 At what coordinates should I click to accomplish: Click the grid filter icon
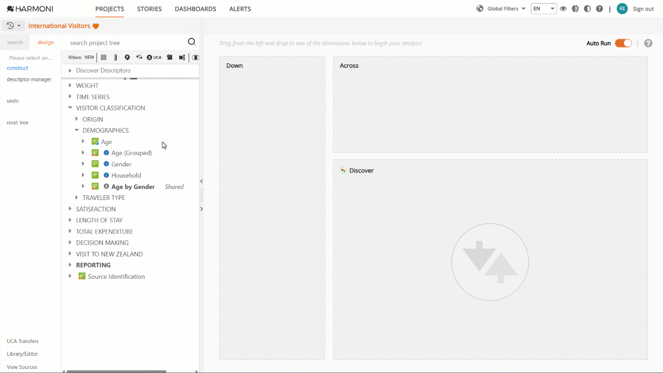pos(104,58)
